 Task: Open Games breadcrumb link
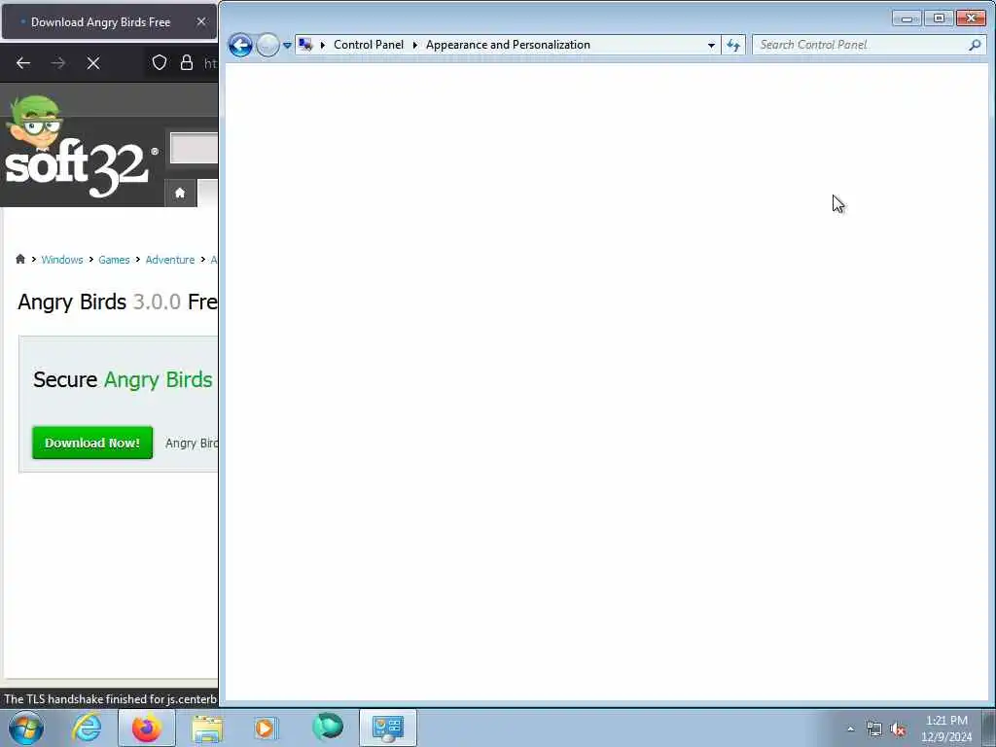(x=114, y=260)
